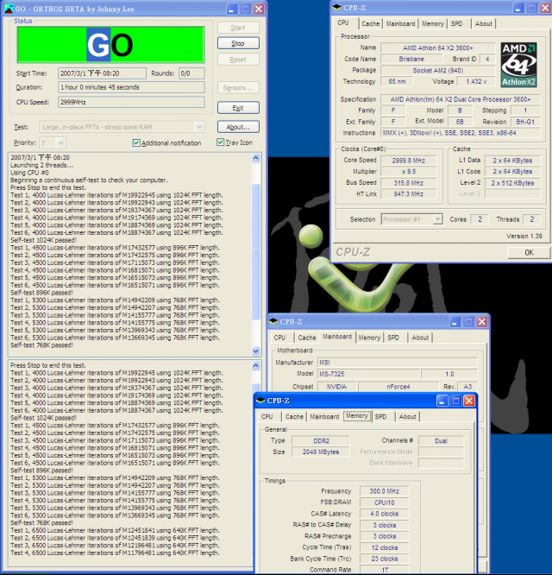Click the Duration field
Screen dimensions: 552x575
point(131,87)
